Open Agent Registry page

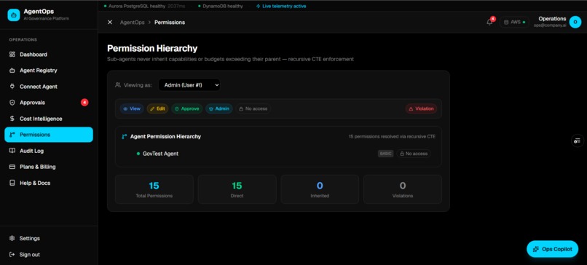point(49,71)
